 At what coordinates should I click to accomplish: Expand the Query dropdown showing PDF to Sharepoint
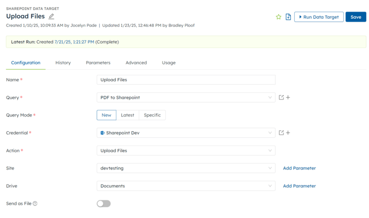click(186, 97)
